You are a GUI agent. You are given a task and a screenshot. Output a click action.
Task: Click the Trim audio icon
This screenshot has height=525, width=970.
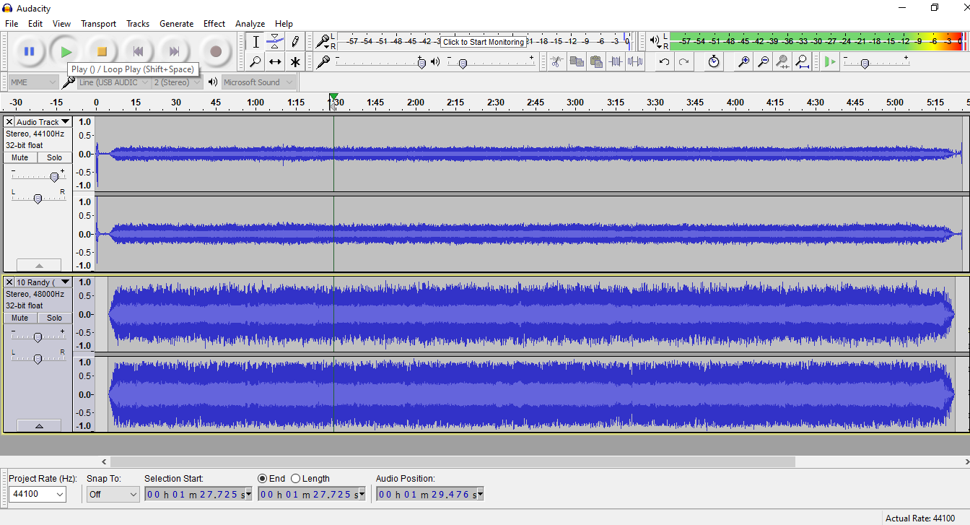click(x=616, y=62)
